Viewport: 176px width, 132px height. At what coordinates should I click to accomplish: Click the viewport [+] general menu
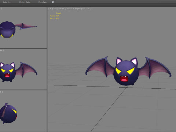click(x=51, y=8)
